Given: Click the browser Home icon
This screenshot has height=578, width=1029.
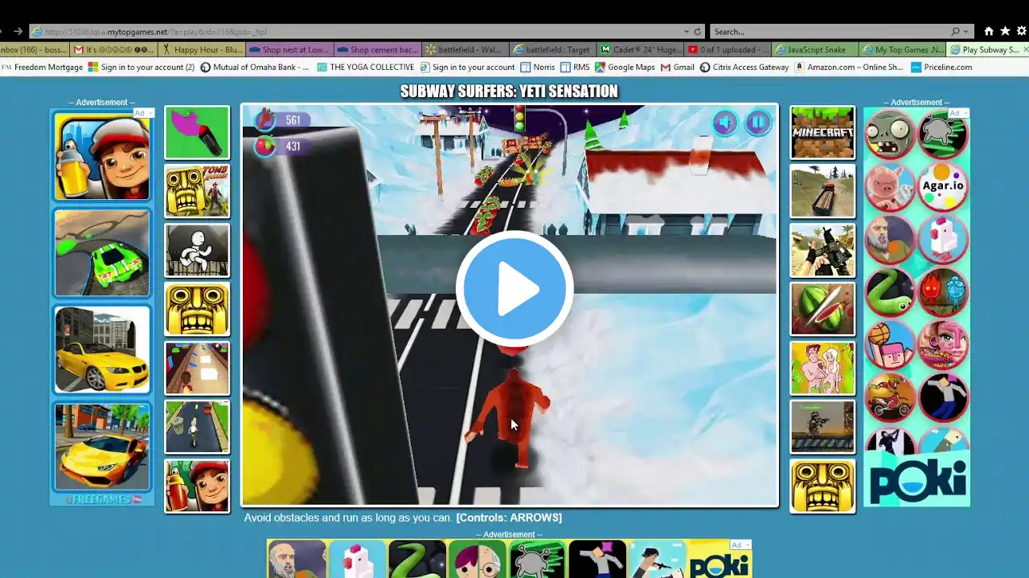Looking at the screenshot, I should pos(988,31).
